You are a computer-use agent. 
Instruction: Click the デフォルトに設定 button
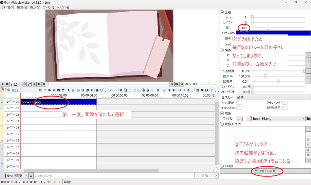tap(265, 171)
